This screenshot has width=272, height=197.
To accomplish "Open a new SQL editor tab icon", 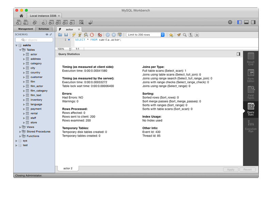I will pos(18,22).
